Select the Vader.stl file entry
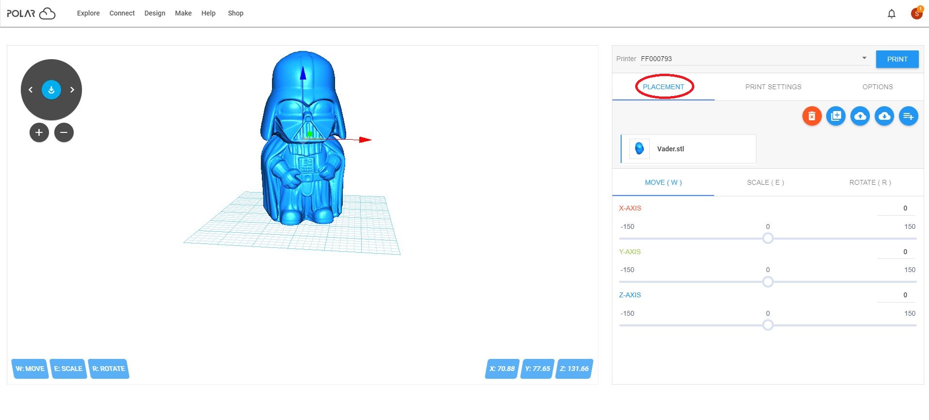Viewport: 929px width, 420px height. (x=689, y=149)
